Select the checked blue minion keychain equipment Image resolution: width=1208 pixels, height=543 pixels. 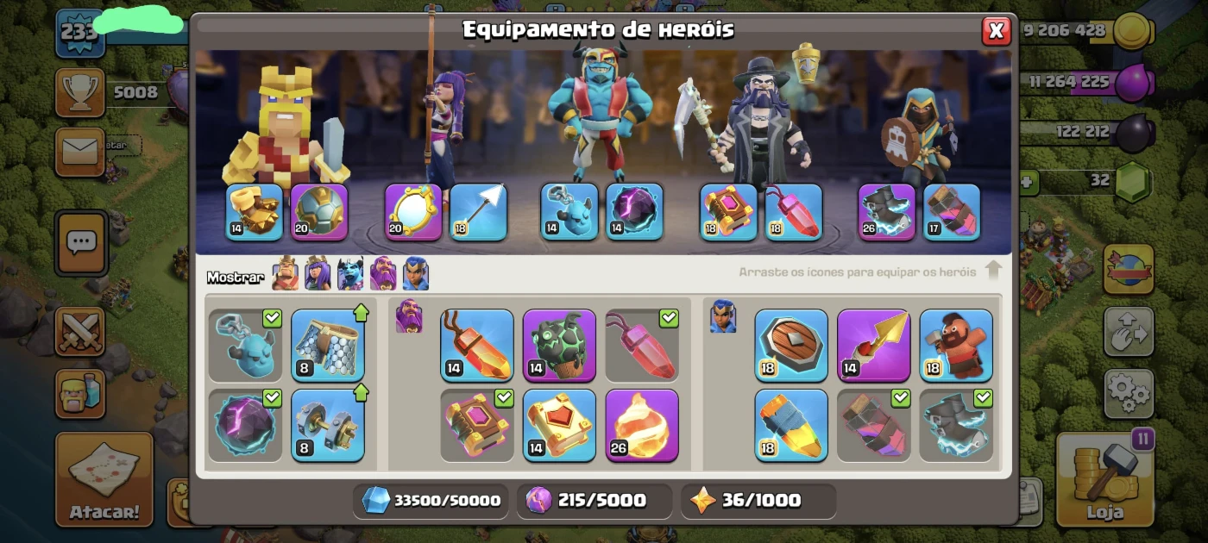point(246,345)
